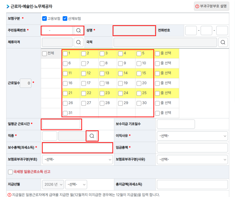Tick 줄 선택 for row with day 1-5
This screenshot has height=197, width=235.
pos(157,54)
